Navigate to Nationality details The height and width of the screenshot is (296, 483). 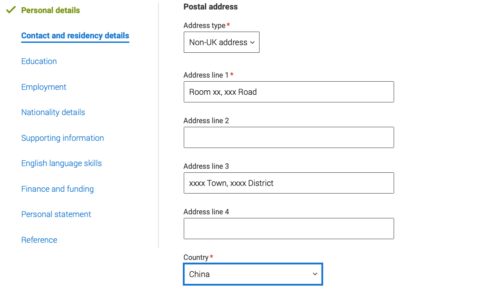click(x=53, y=112)
